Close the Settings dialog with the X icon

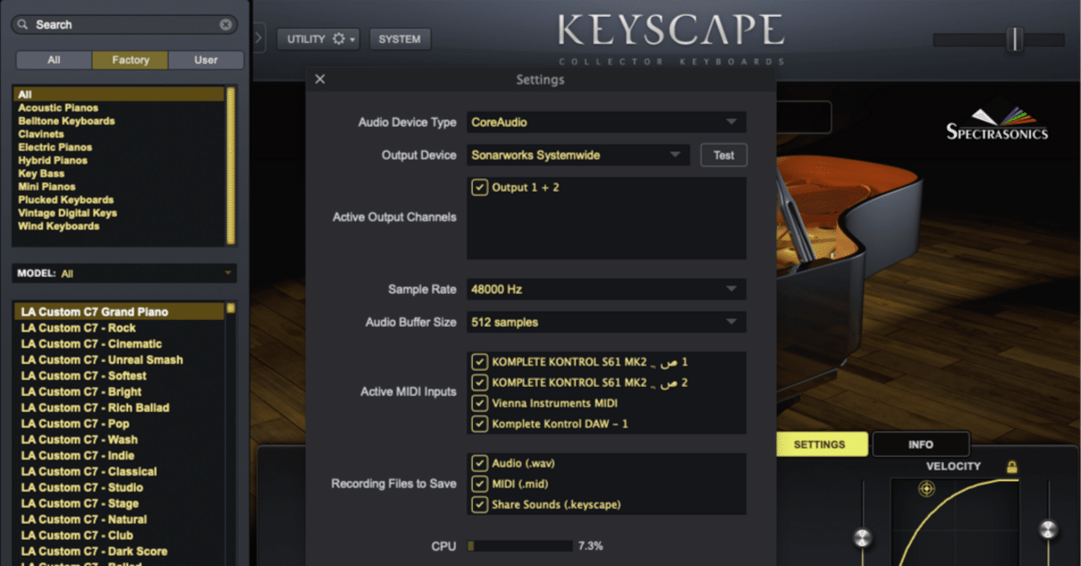point(319,79)
